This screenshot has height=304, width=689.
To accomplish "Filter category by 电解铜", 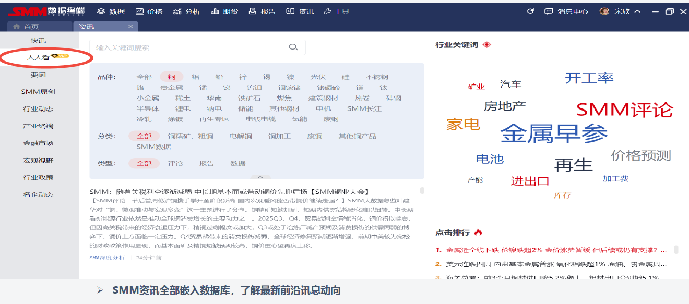I will tap(241, 136).
